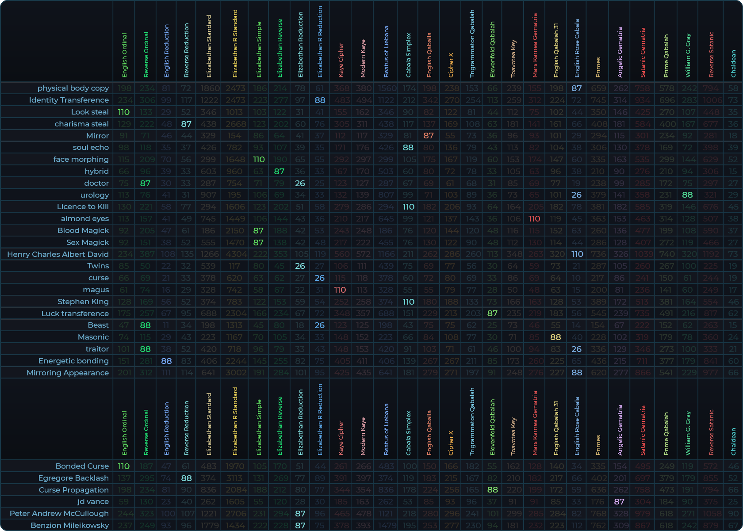Select highlighted 110 in the "almond eyes" row

click(534, 218)
